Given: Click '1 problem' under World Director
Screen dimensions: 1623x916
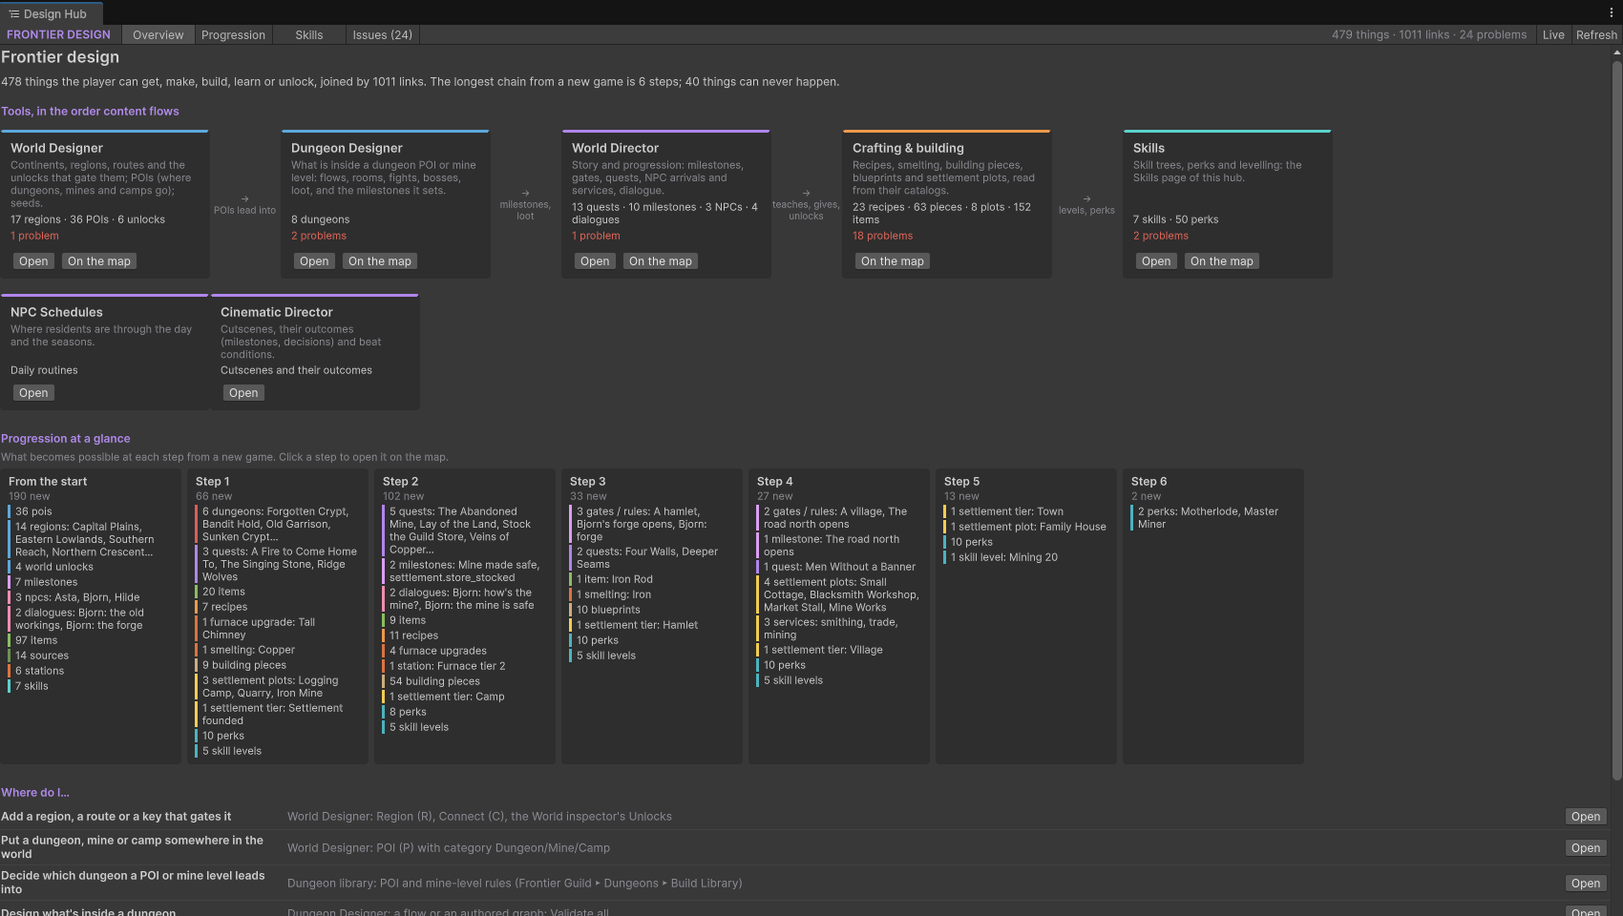Looking at the screenshot, I should coord(596,236).
